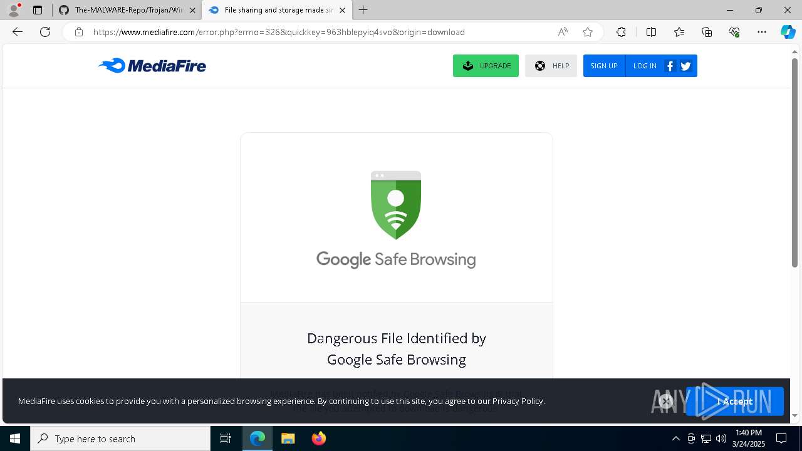Open Task View on the taskbar

pyautogui.click(x=226, y=438)
